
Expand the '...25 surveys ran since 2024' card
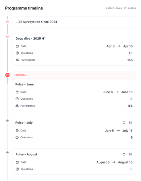coord(74,22)
